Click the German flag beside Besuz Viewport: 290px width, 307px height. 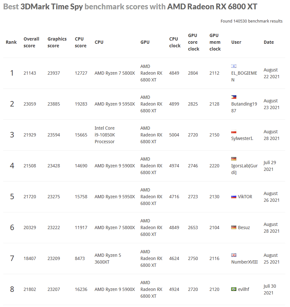click(234, 228)
